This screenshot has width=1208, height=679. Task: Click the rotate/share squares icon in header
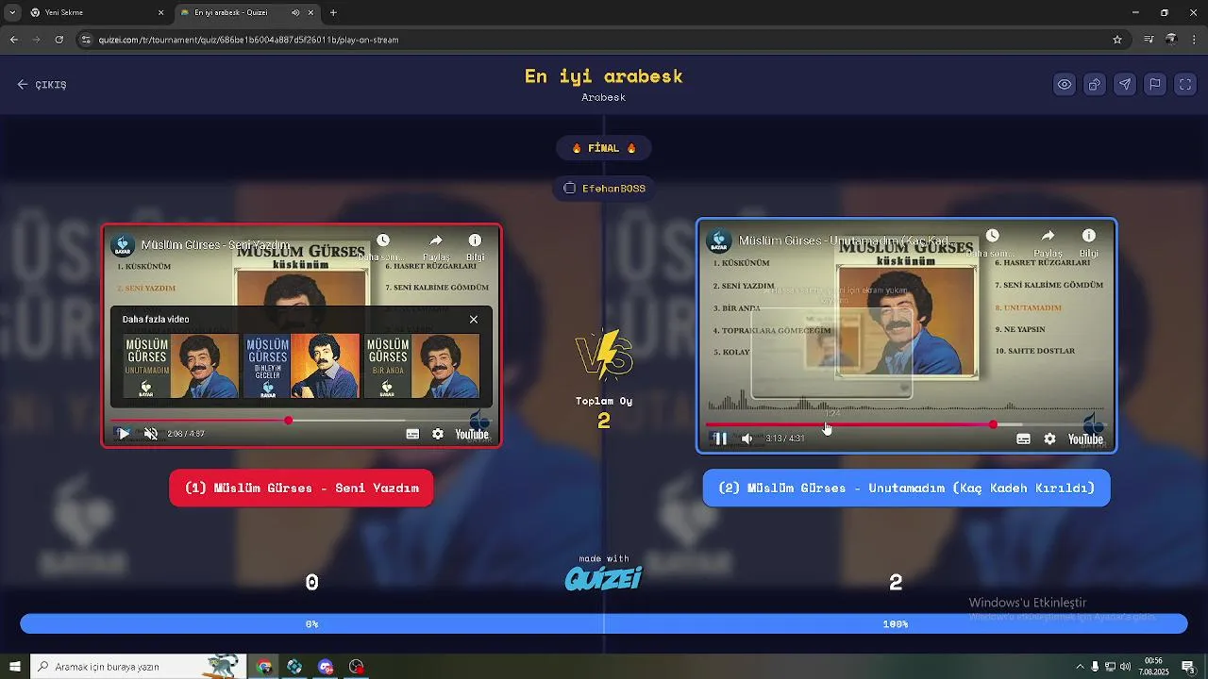pyautogui.click(x=1095, y=84)
